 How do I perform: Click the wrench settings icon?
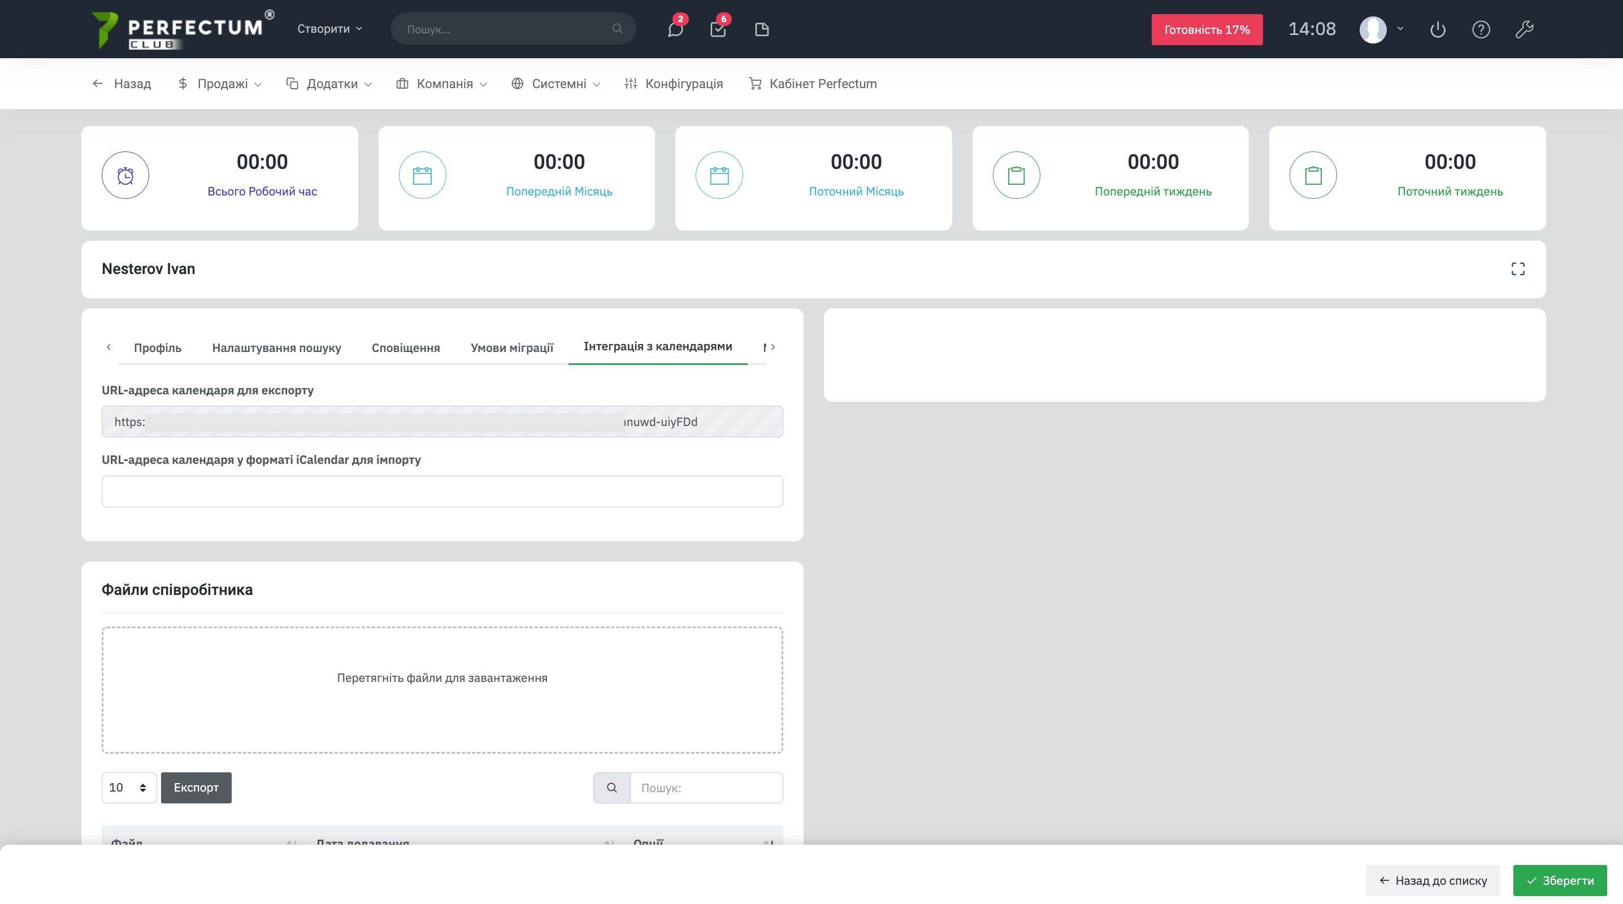(1524, 29)
